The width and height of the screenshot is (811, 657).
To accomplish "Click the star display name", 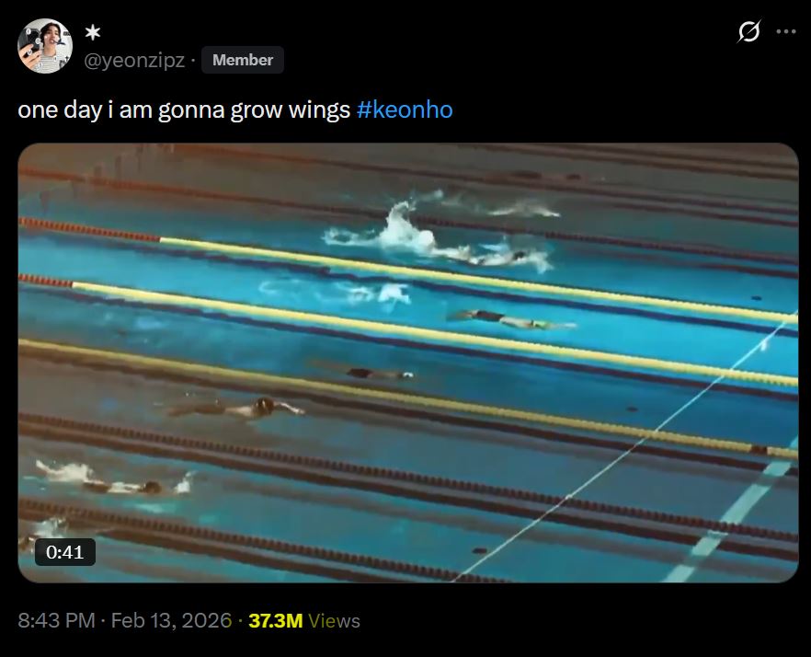I will [93, 32].
